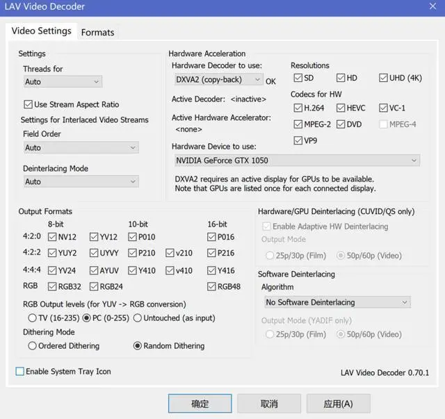The image size is (445, 419).
Task: Select the Video Settings tab
Action: 42,31
